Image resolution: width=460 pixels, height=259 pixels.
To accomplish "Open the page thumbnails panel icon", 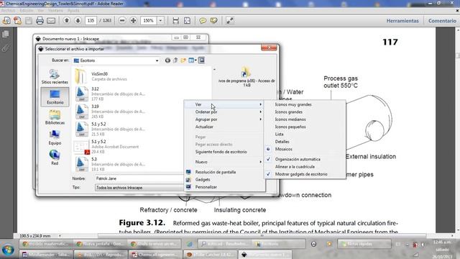I will (x=6, y=34).
